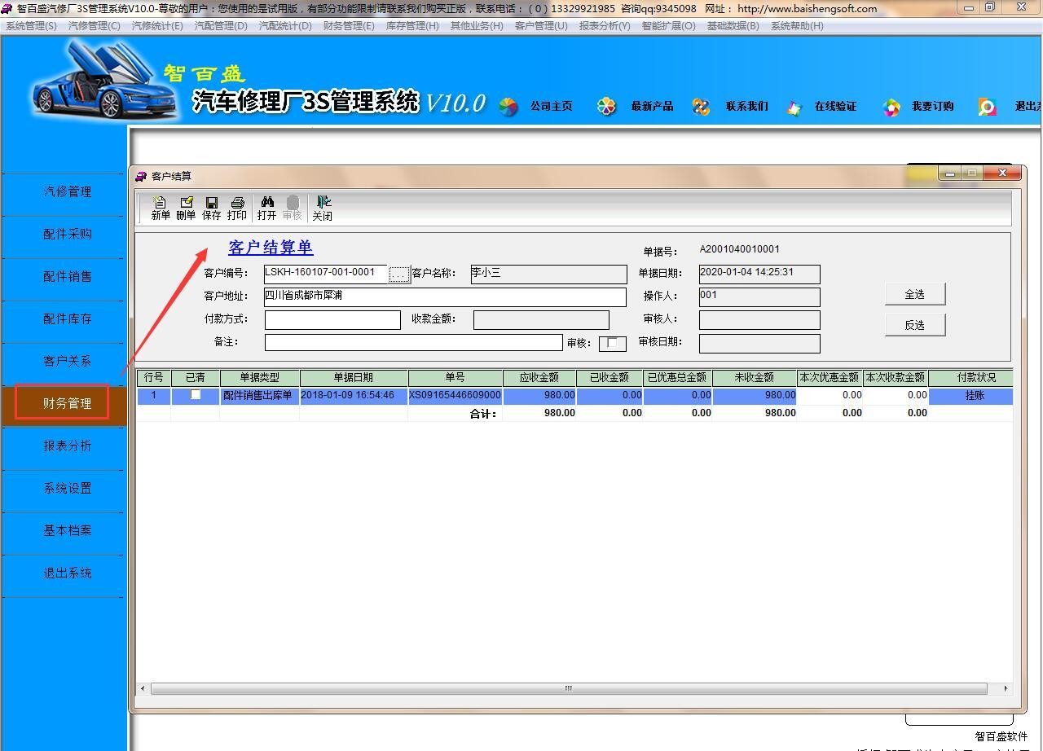Click the scrollbar left arrow
The image size is (1043, 751).
click(143, 689)
